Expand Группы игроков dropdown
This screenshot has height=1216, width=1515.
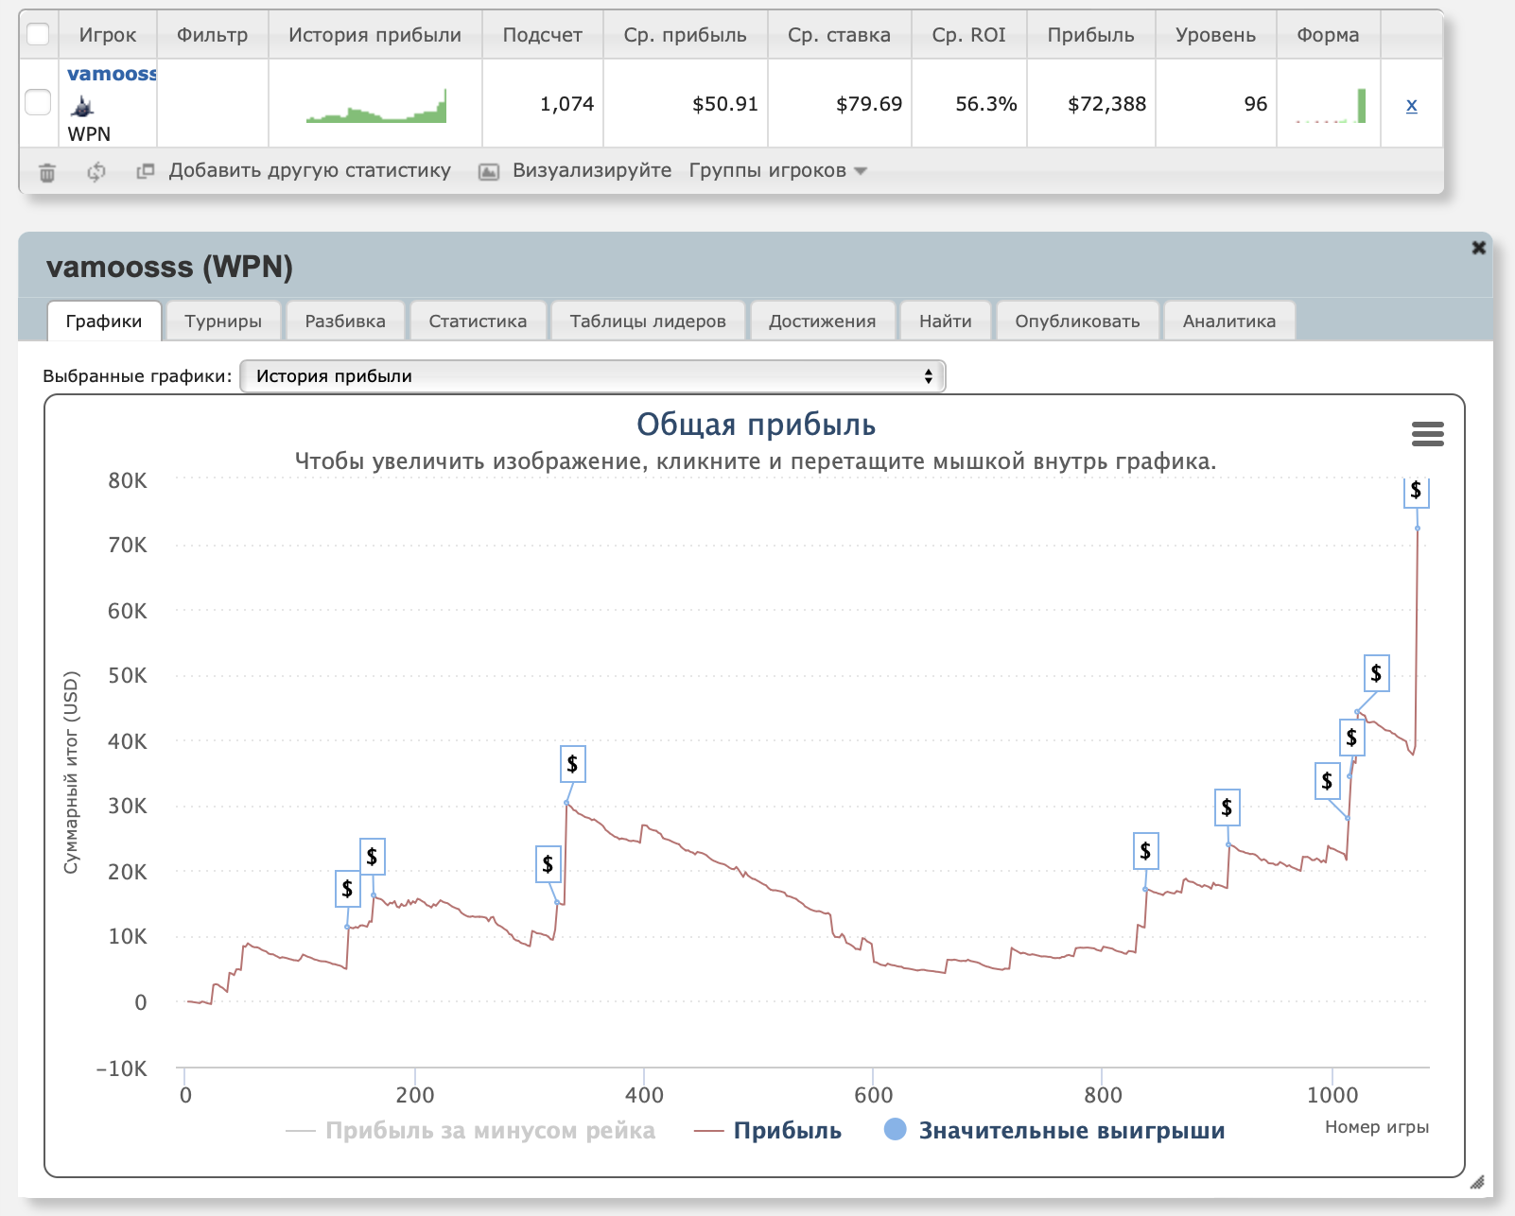point(777,170)
